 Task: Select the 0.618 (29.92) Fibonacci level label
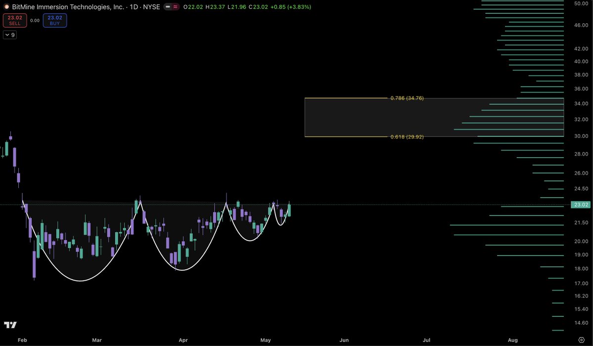(x=407, y=136)
